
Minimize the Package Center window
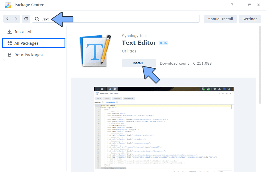coord(241,5)
